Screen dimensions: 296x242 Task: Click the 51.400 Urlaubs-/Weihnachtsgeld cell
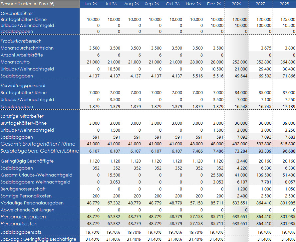(289, 175)
